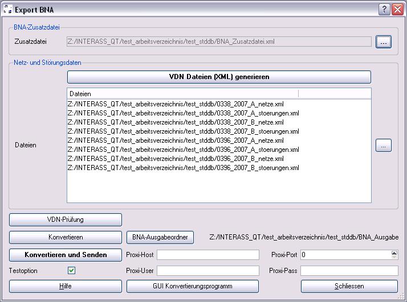Click the Konvertieren button
407x302 pixels.
coord(66,237)
